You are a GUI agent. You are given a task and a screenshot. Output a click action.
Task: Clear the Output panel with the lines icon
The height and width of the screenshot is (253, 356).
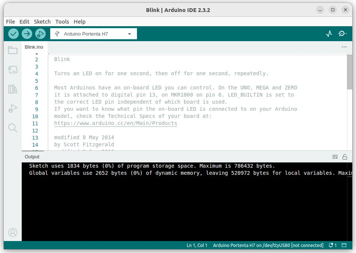click(335, 157)
